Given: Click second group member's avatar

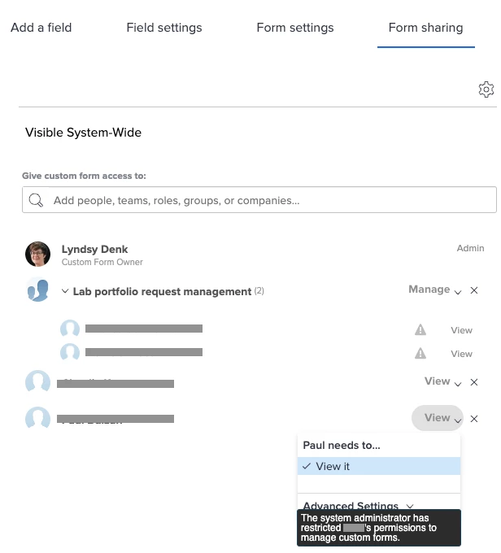Looking at the screenshot, I should tap(70, 352).
